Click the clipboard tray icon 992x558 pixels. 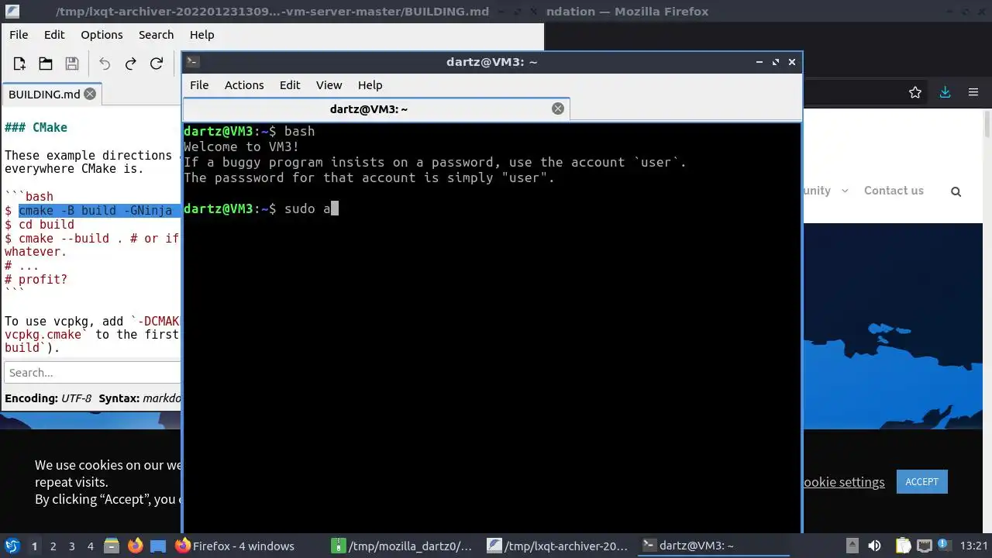[x=903, y=546]
